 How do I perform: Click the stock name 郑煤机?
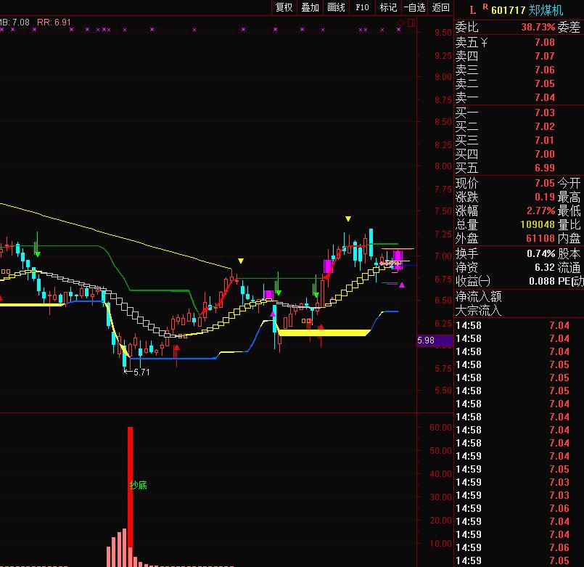click(x=546, y=10)
